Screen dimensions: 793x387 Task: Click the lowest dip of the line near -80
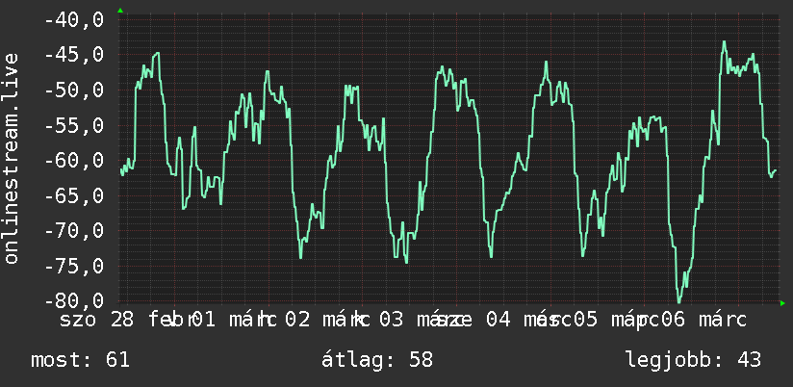click(678, 301)
